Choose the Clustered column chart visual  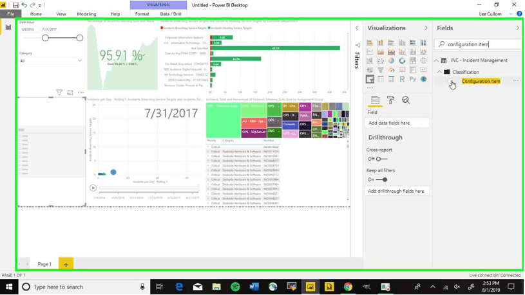(x=402, y=42)
